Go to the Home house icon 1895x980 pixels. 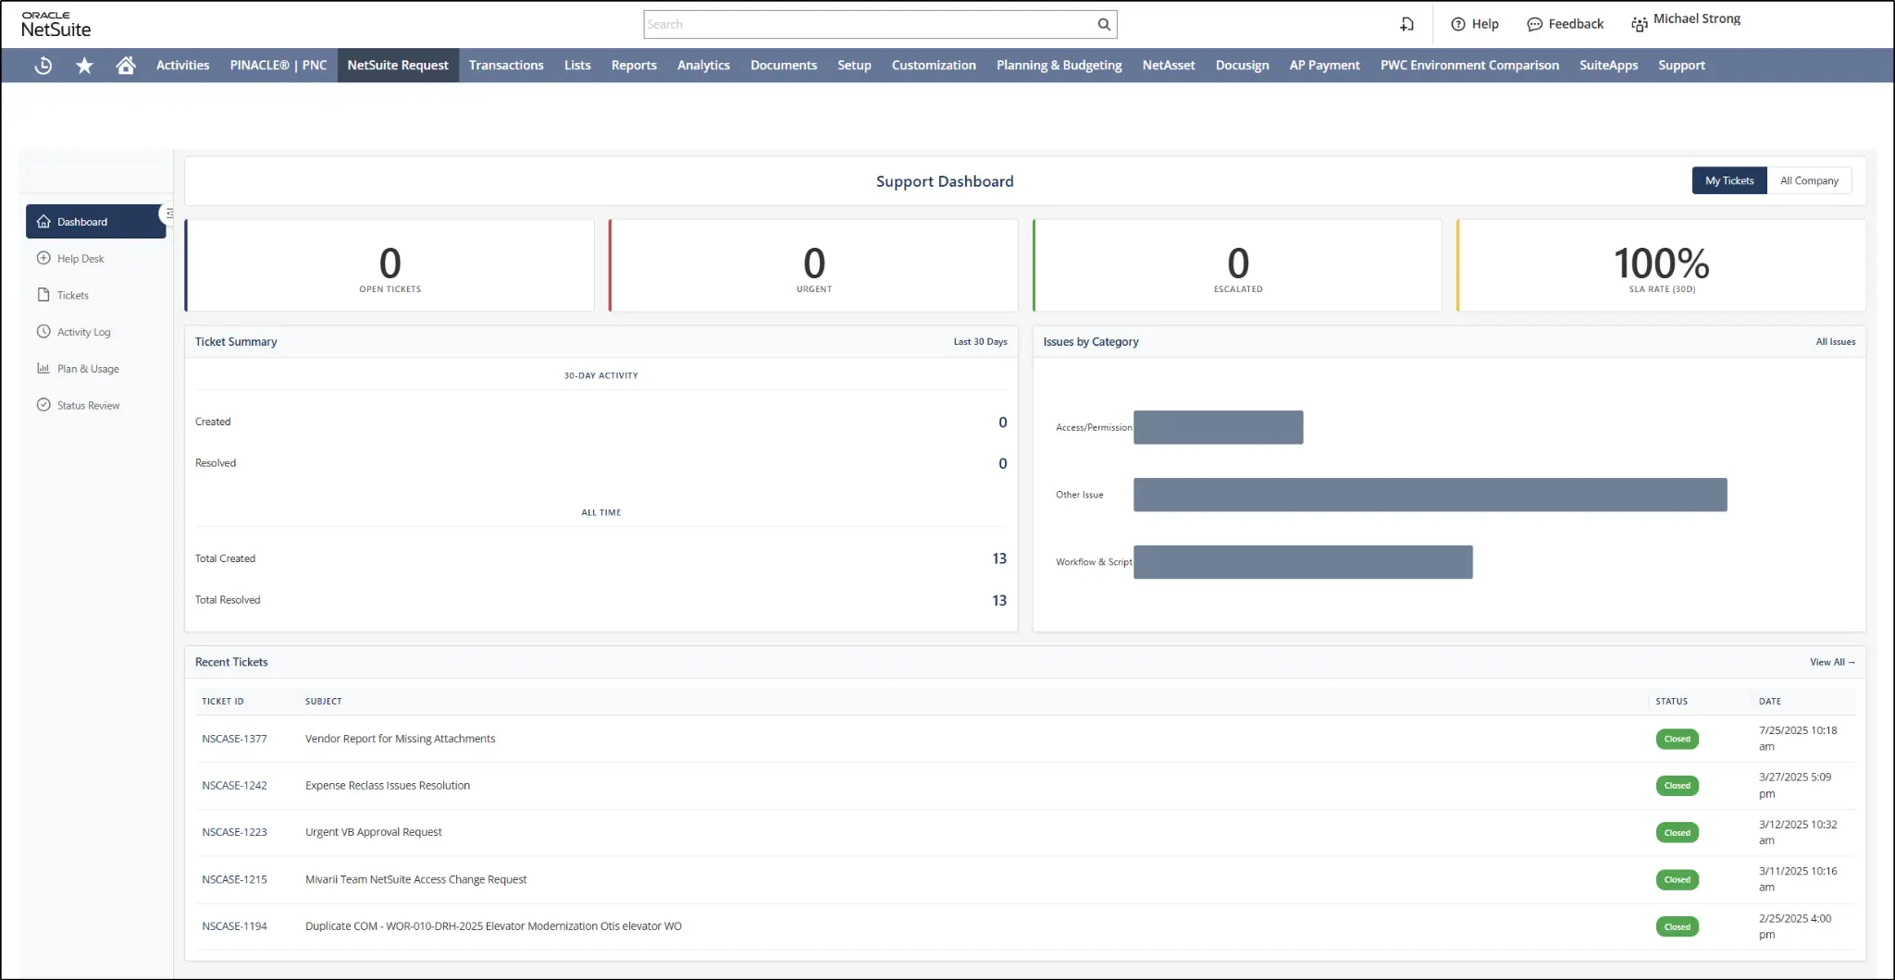[x=126, y=66]
